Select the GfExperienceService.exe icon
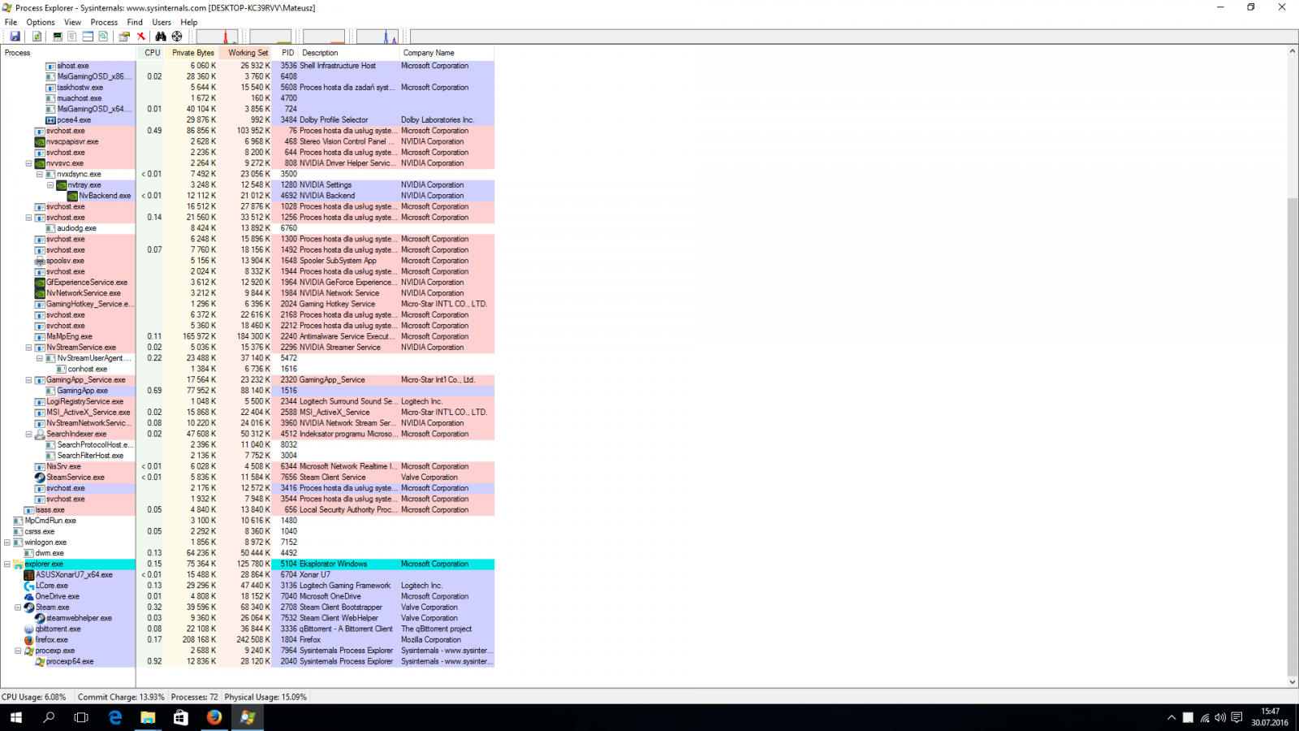This screenshot has height=731, width=1299. coord(40,283)
